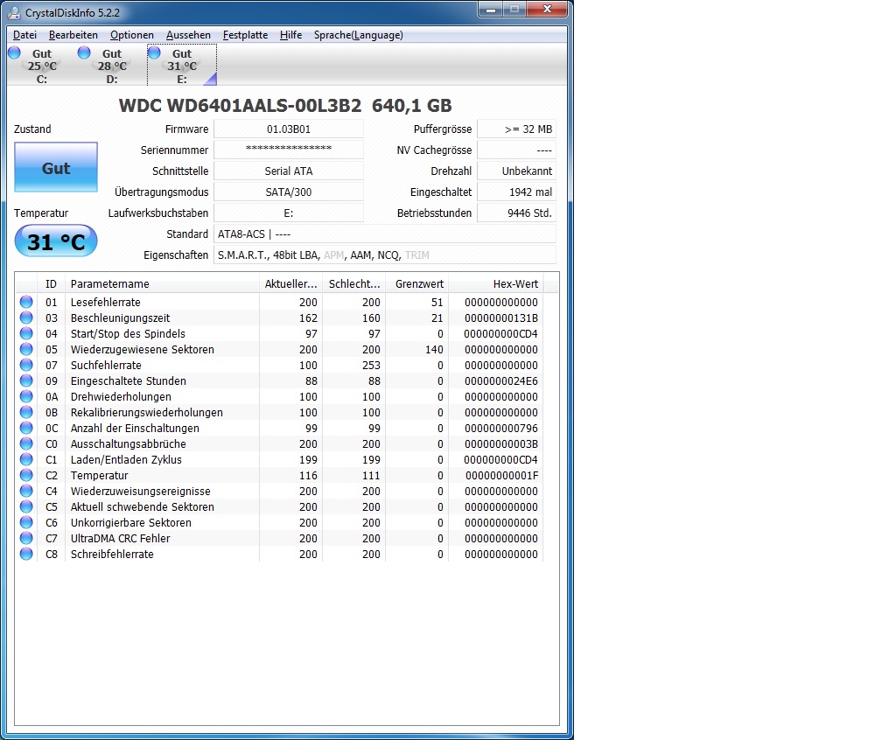Click the Betriebsstunden value 9446 Std.

point(516,213)
